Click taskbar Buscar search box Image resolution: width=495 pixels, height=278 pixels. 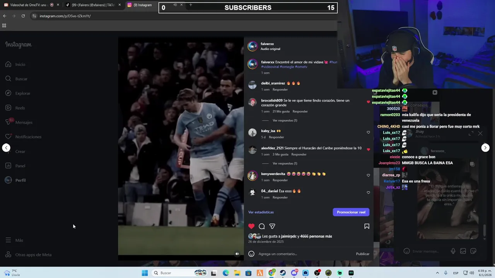pyautogui.click(x=180, y=273)
